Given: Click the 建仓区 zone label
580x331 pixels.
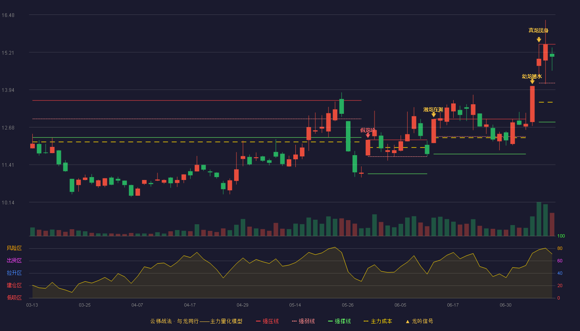Looking at the screenshot, I should (x=14, y=285).
